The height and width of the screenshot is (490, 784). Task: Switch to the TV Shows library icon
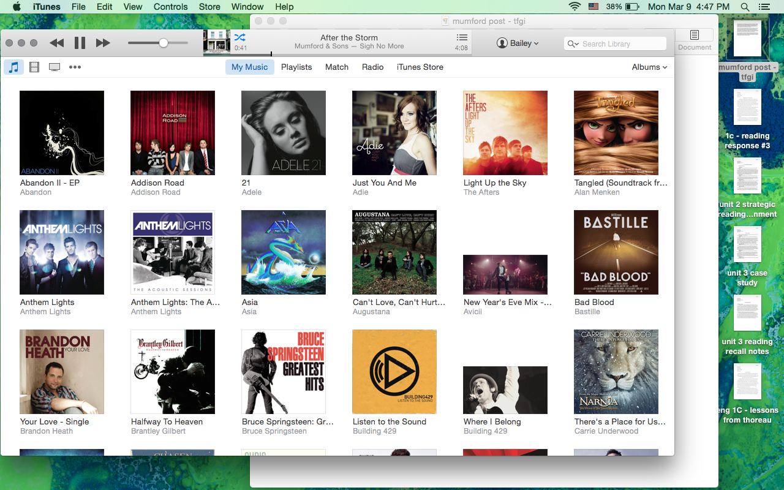55,67
